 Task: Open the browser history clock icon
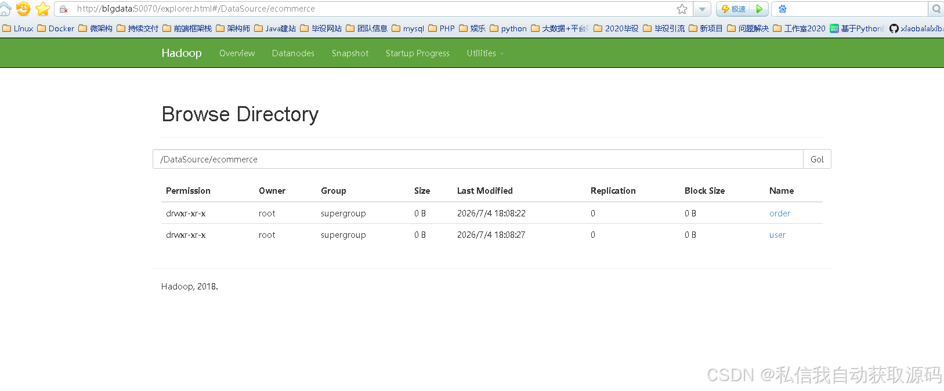(23, 9)
